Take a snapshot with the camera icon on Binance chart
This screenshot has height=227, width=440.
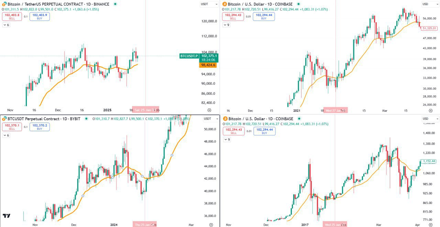click(x=209, y=110)
